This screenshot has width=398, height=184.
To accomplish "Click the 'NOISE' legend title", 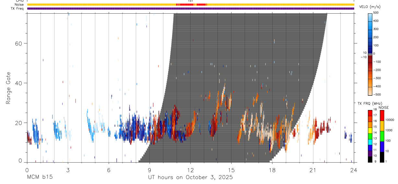I will [383, 108].
